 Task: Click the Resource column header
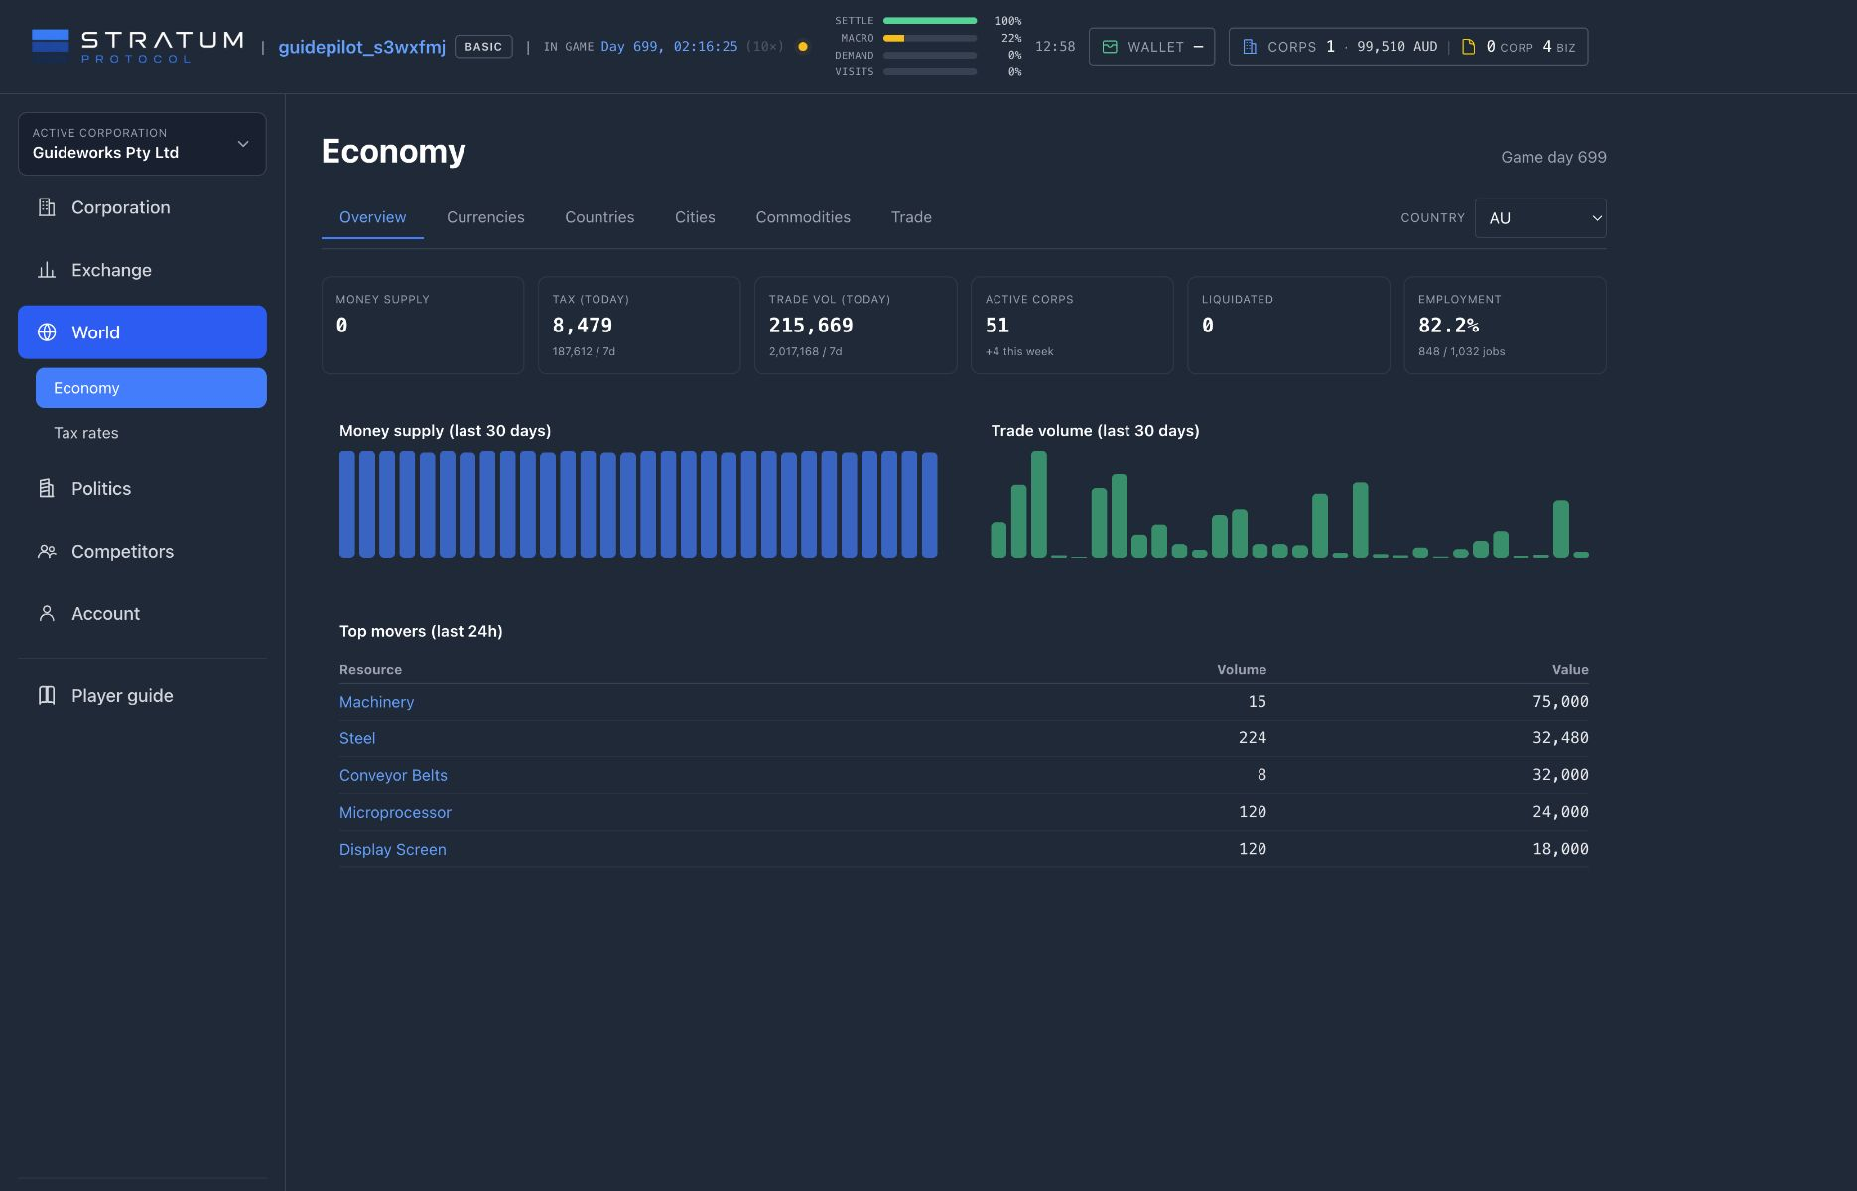point(370,670)
